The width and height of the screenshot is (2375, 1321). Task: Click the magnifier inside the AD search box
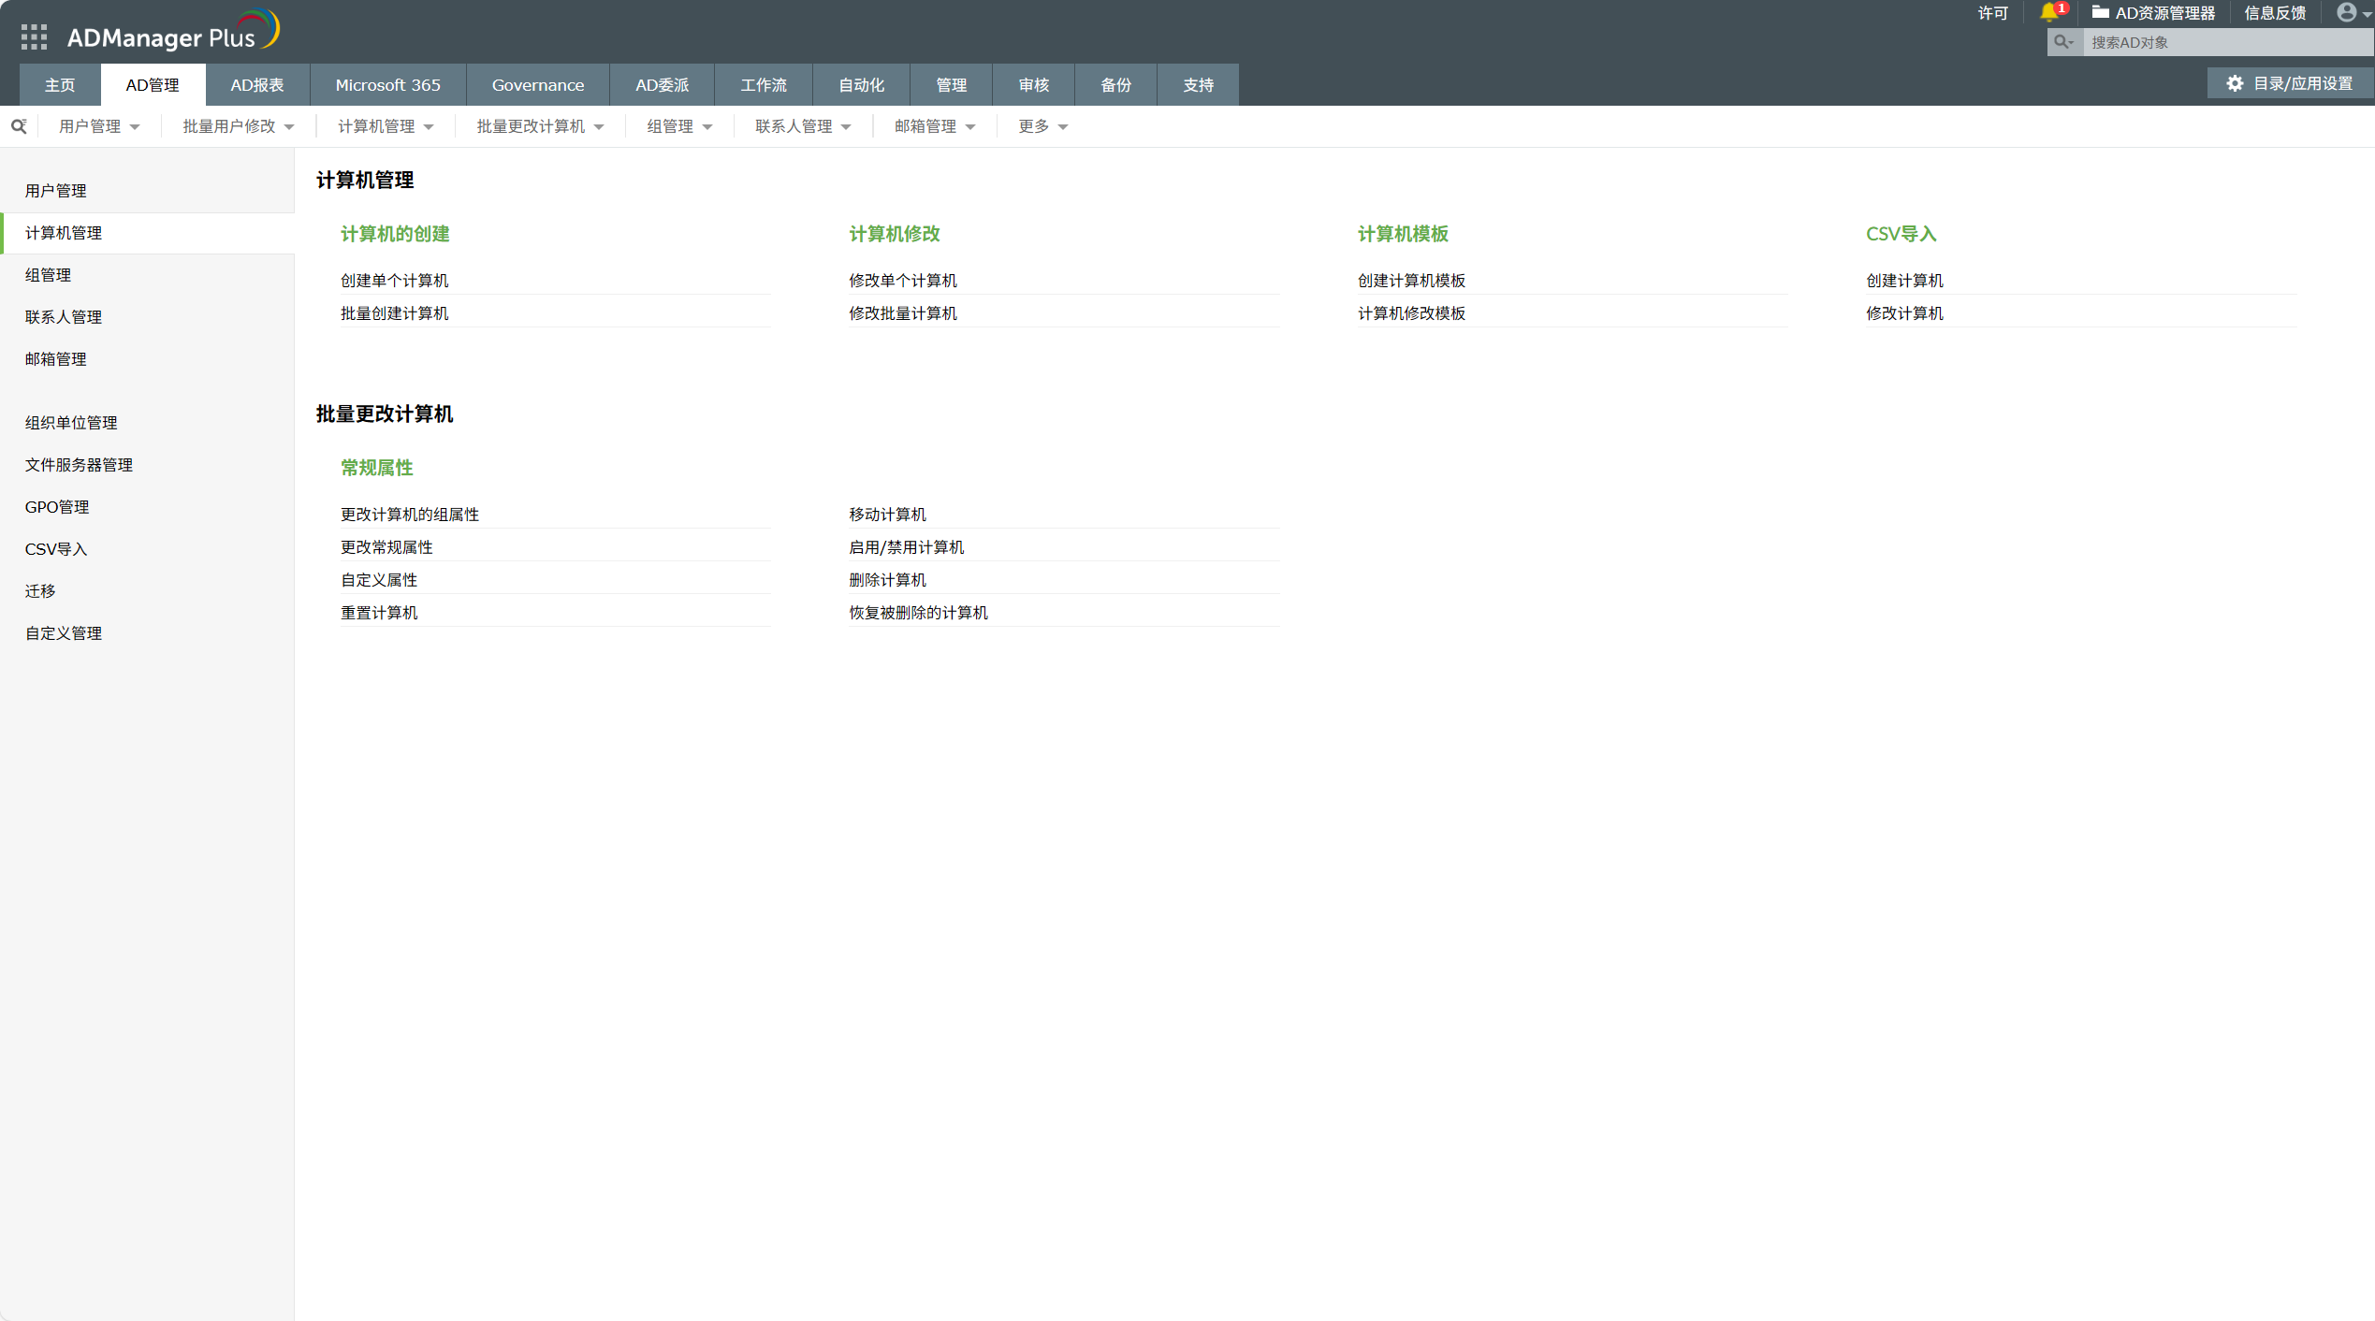coord(2064,41)
